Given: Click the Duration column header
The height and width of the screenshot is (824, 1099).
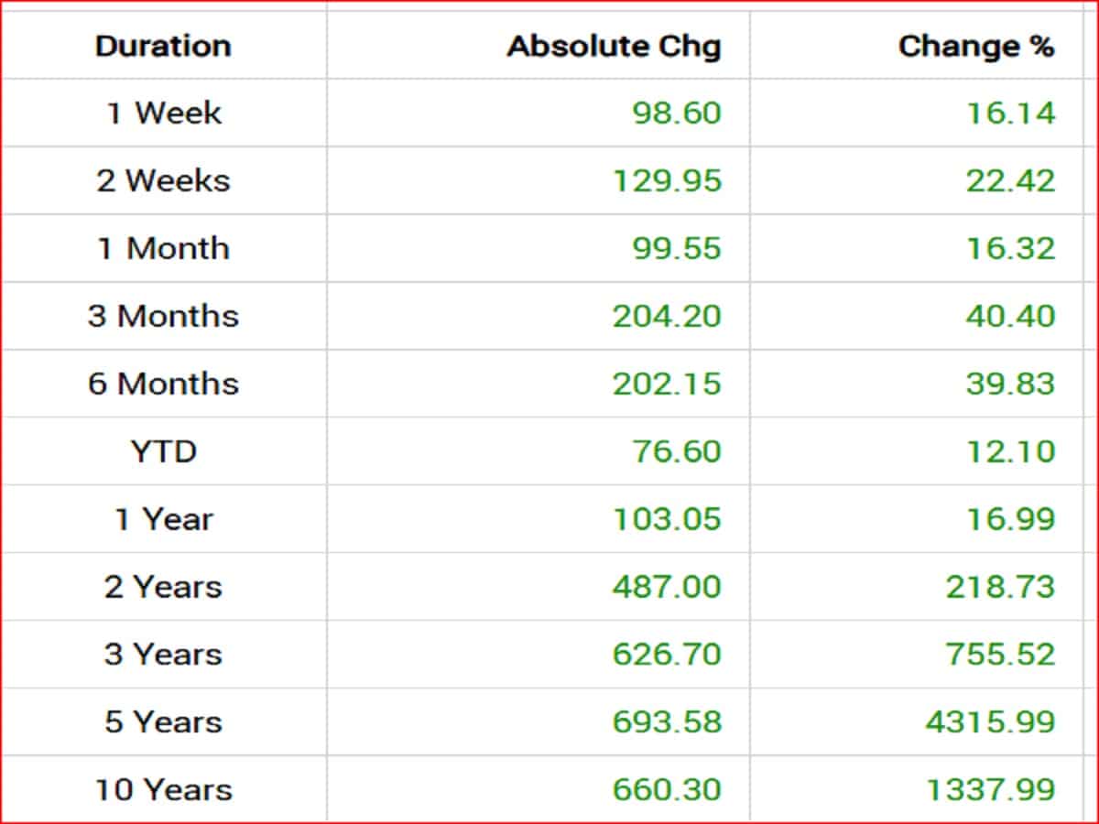Looking at the screenshot, I should point(163,47).
